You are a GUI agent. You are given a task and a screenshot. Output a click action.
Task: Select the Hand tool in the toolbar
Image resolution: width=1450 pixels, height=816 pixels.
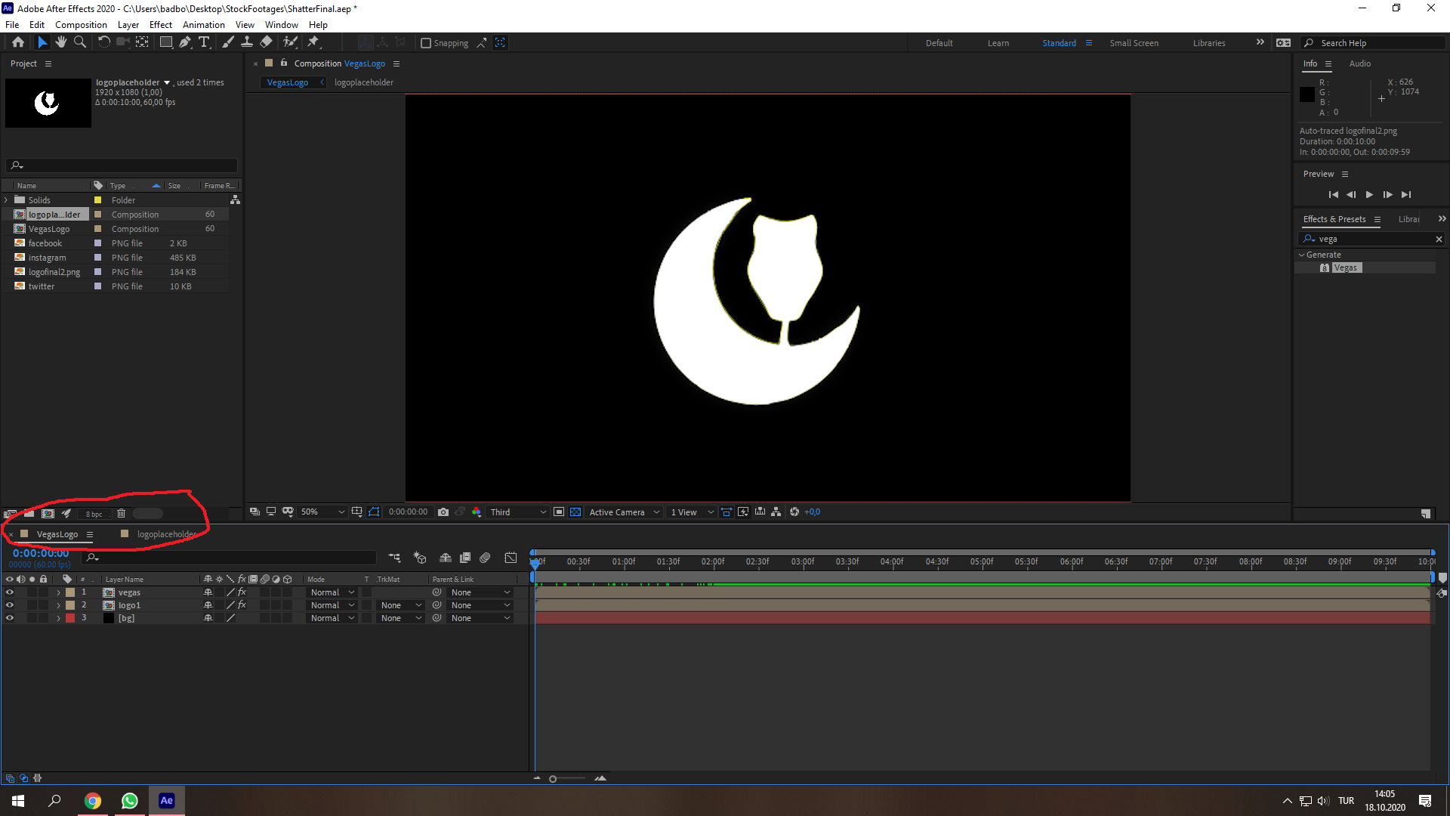pos(61,42)
